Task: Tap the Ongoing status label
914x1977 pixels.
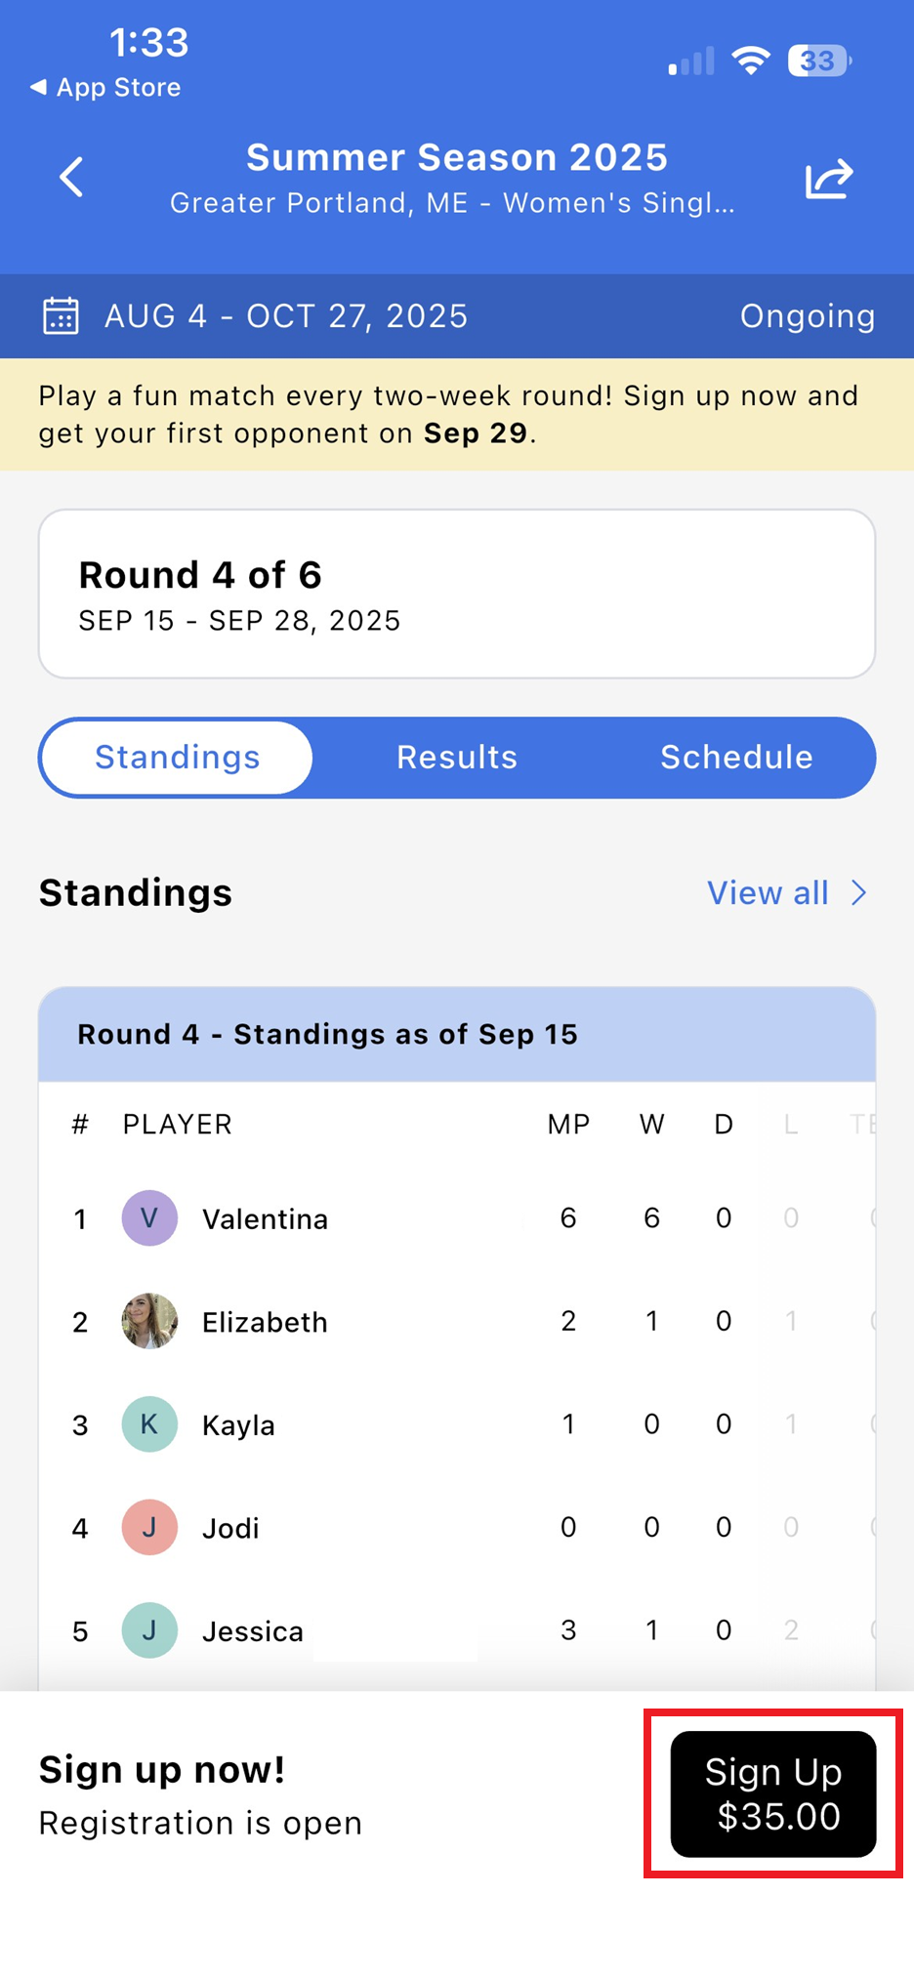Action: [x=807, y=315]
